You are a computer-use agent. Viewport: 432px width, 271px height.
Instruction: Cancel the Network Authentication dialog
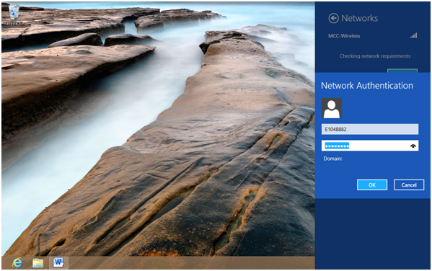coord(409,185)
